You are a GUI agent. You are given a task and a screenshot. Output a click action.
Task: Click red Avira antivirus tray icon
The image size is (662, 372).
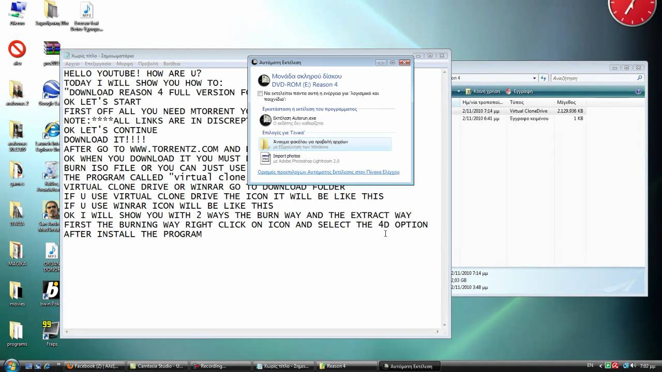[x=615, y=365]
